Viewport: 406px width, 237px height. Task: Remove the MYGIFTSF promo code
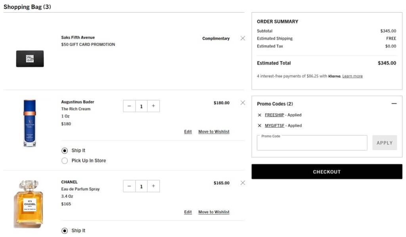pyautogui.click(x=260, y=126)
